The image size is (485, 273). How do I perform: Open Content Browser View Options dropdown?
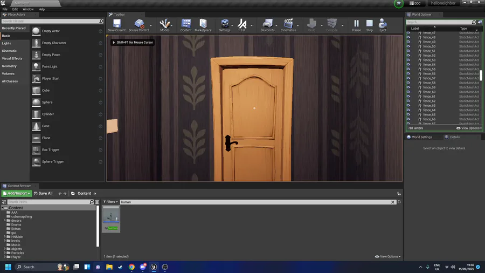tap(387, 257)
